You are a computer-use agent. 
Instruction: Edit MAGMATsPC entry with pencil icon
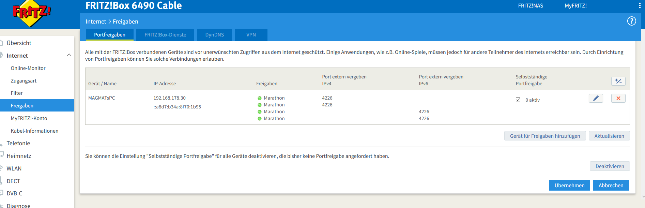click(x=596, y=98)
